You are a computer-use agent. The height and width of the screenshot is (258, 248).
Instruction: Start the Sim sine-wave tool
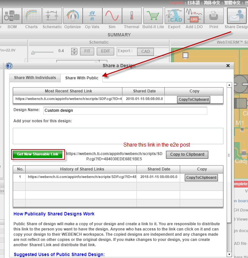[112, 16]
